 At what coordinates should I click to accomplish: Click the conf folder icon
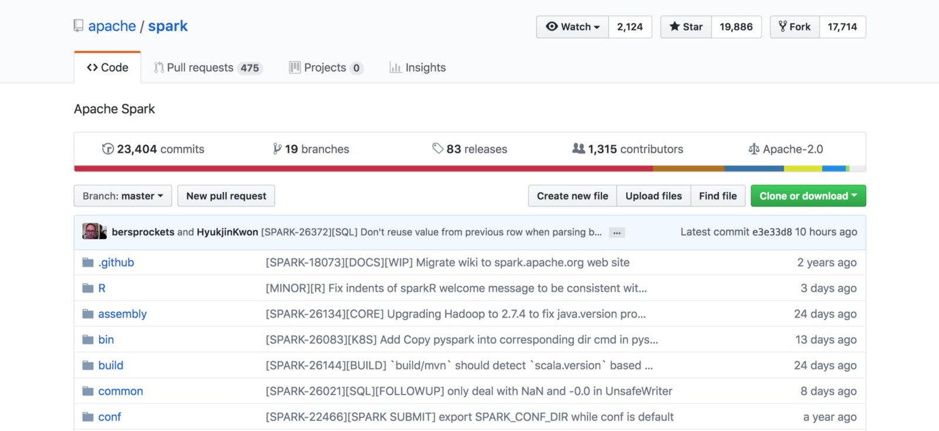[88, 417]
